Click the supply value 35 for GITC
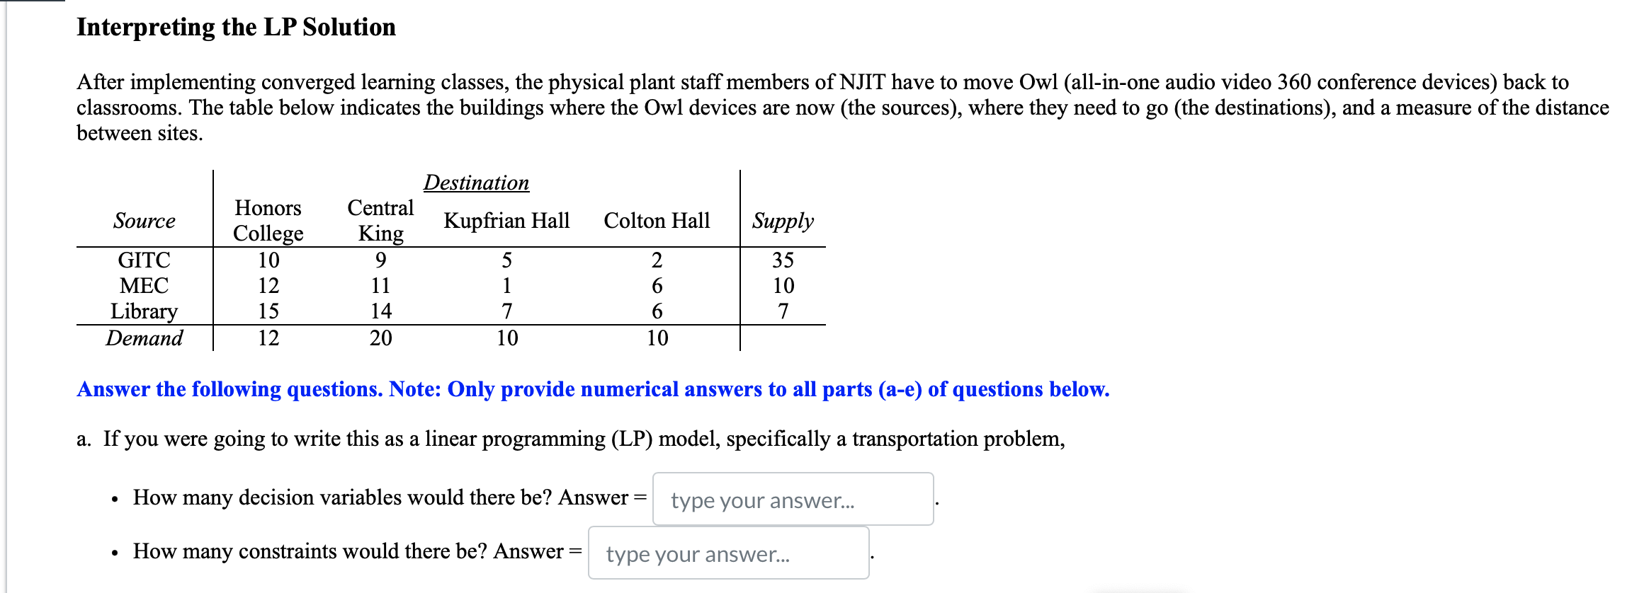Screen dimensions: 1632x593 (785, 260)
